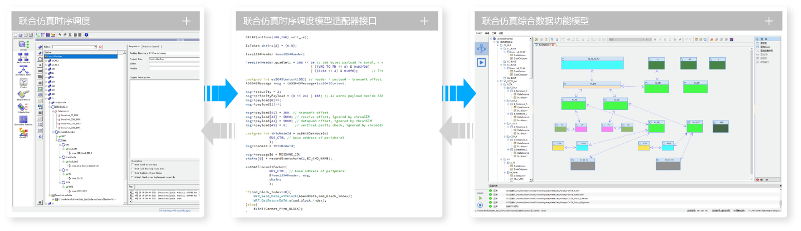Click the large blue play button in the model sidebar
Image resolution: width=801 pixels, height=231 pixels.
(x=480, y=62)
